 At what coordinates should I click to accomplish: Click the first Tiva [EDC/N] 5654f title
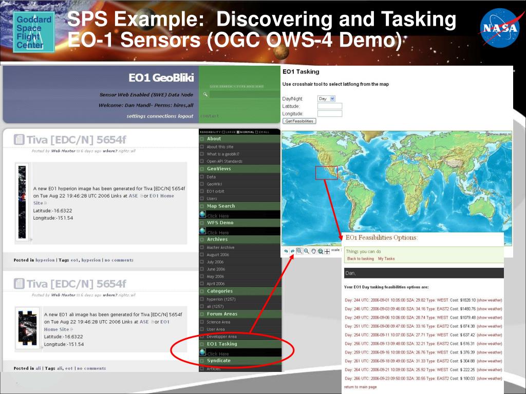coord(76,140)
